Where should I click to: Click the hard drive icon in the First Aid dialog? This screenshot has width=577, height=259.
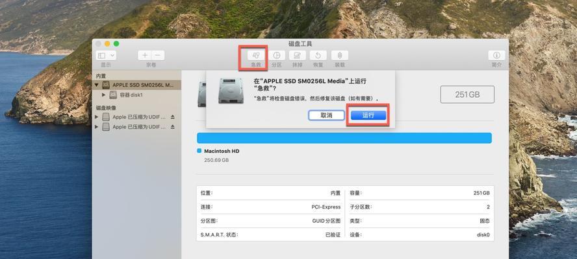click(x=231, y=90)
